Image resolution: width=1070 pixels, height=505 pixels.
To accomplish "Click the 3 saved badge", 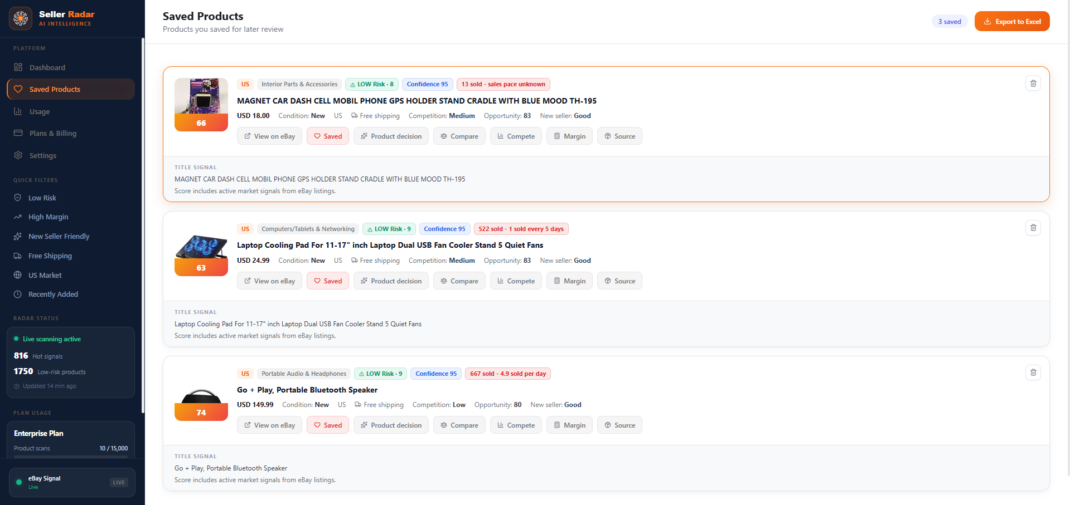I will (x=950, y=21).
